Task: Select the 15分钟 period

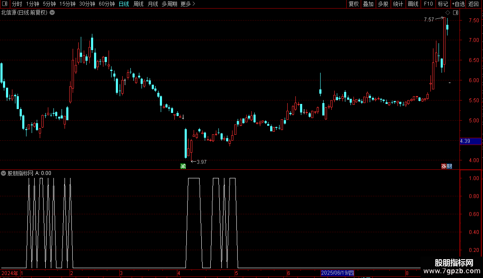Action: [x=68, y=4]
